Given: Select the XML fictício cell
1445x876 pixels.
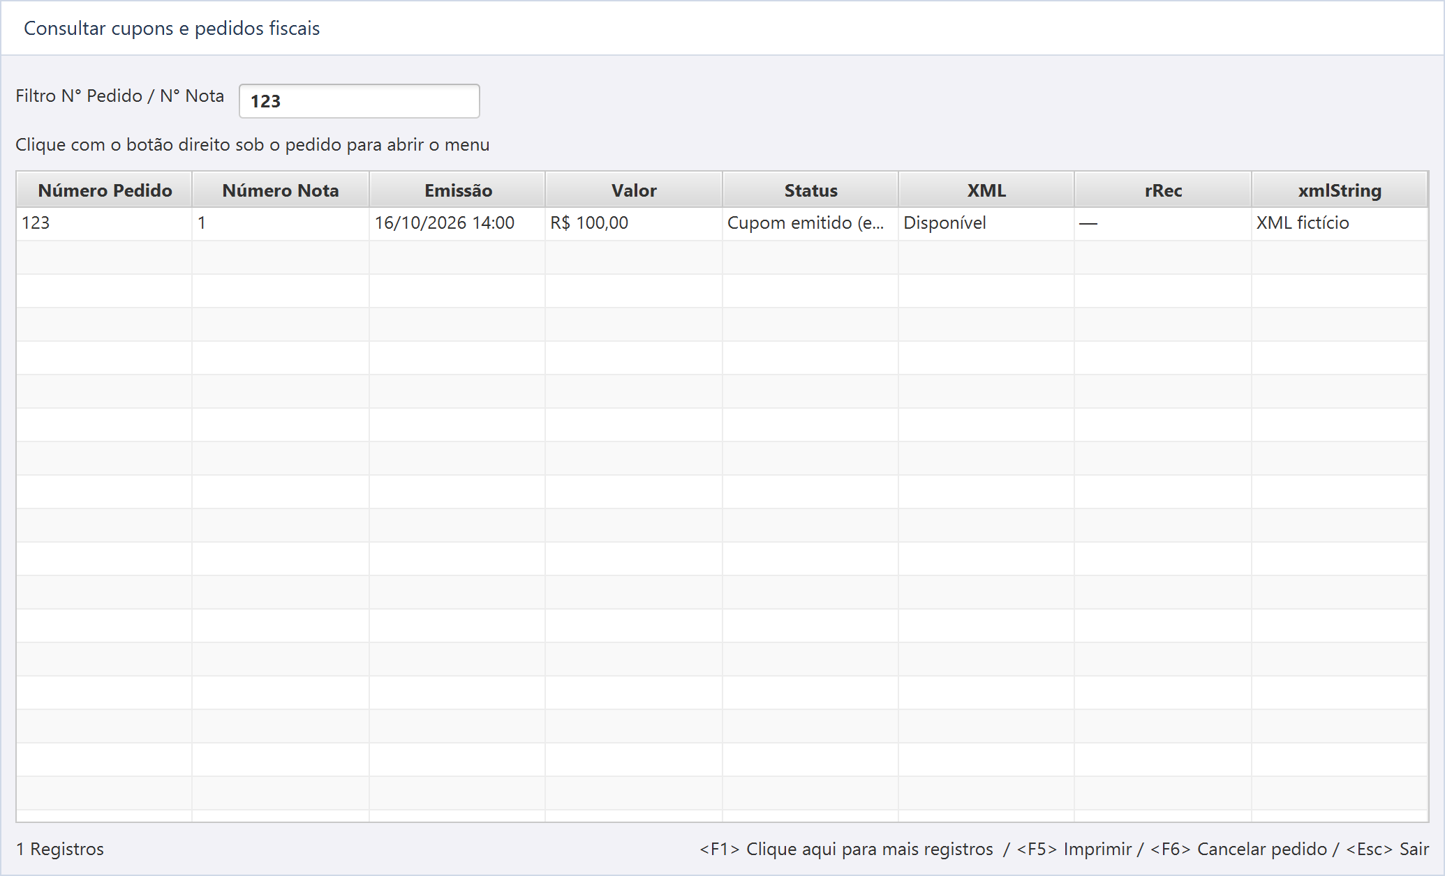Looking at the screenshot, I should (1340, 223).
